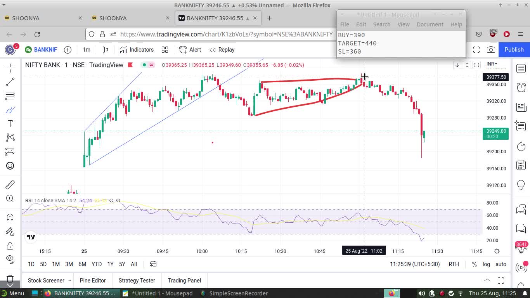Viewport: 530px width, 298px height.
Task: Open the Indicators dialog
Action: coord(137,50)
